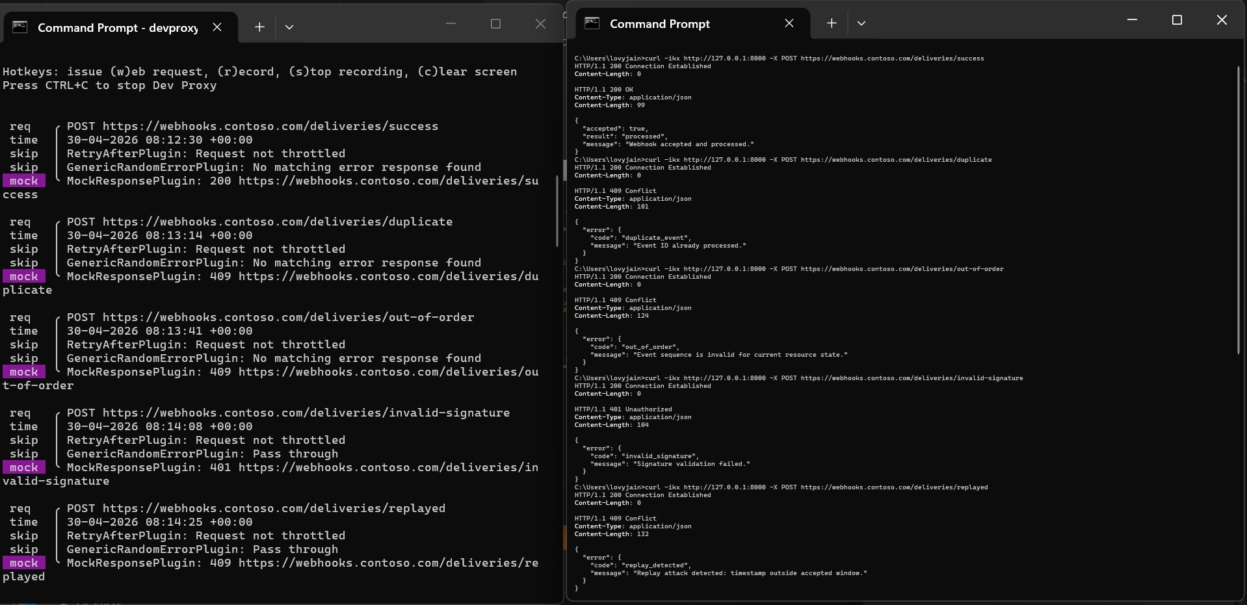
Task: Click curl command for deliveries/duplicate
Action: pyautogui.click(x=783, y=160)
